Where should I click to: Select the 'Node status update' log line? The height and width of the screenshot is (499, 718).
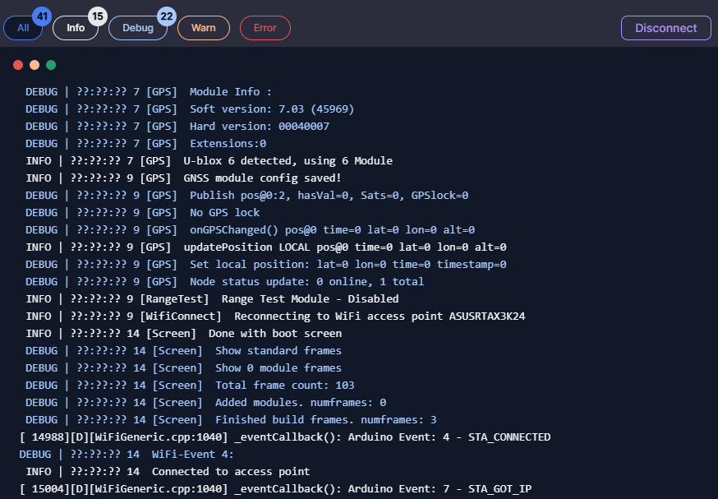[224, 282]
